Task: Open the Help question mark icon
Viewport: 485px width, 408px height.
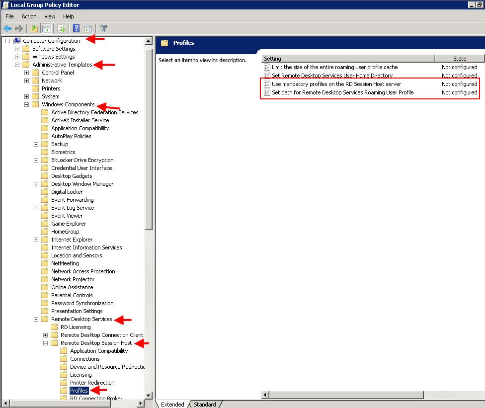Action: [x=76, y=29]
